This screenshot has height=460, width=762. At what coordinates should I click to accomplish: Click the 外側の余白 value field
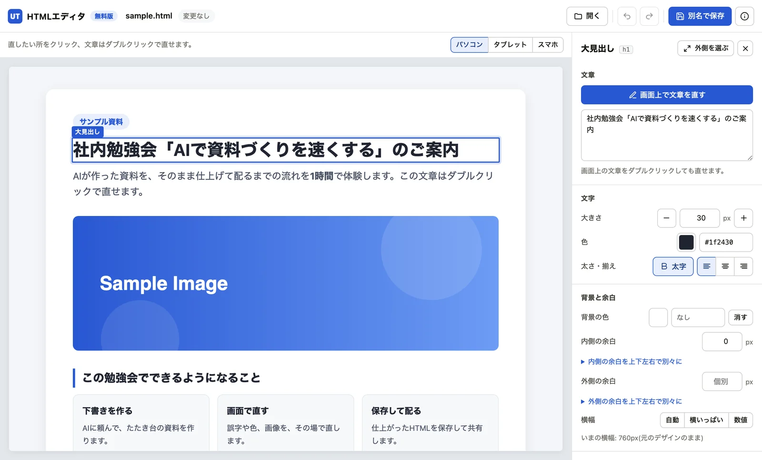click(x=722, y=381)
